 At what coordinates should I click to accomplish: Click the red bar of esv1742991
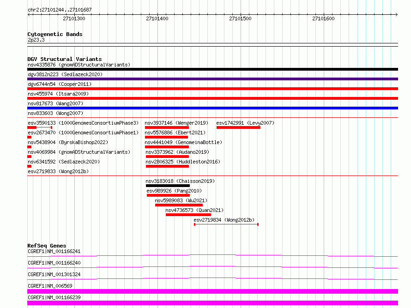click(x=239, y=127)
